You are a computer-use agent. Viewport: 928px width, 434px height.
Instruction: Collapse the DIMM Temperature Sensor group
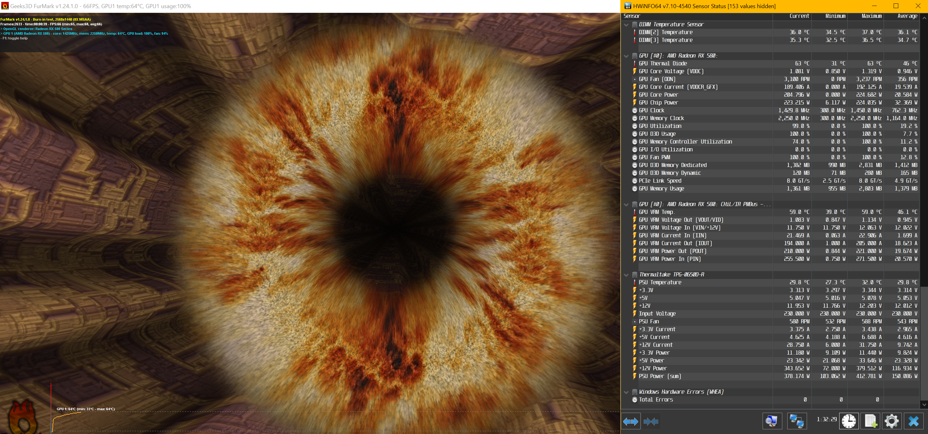coord(626,25)
